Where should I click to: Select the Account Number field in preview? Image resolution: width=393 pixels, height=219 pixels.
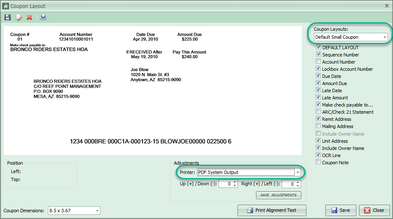tap(76, 37)
